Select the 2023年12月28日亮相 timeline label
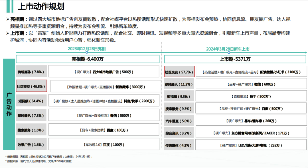This screenshot has height=168, width=308. tap(87, 49)
